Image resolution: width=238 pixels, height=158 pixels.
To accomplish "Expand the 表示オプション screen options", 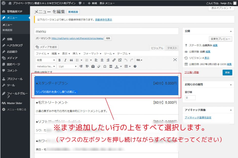I will [221, 8].
